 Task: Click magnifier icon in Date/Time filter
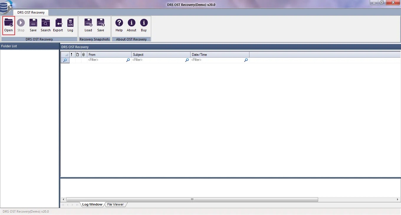(246, 60)
